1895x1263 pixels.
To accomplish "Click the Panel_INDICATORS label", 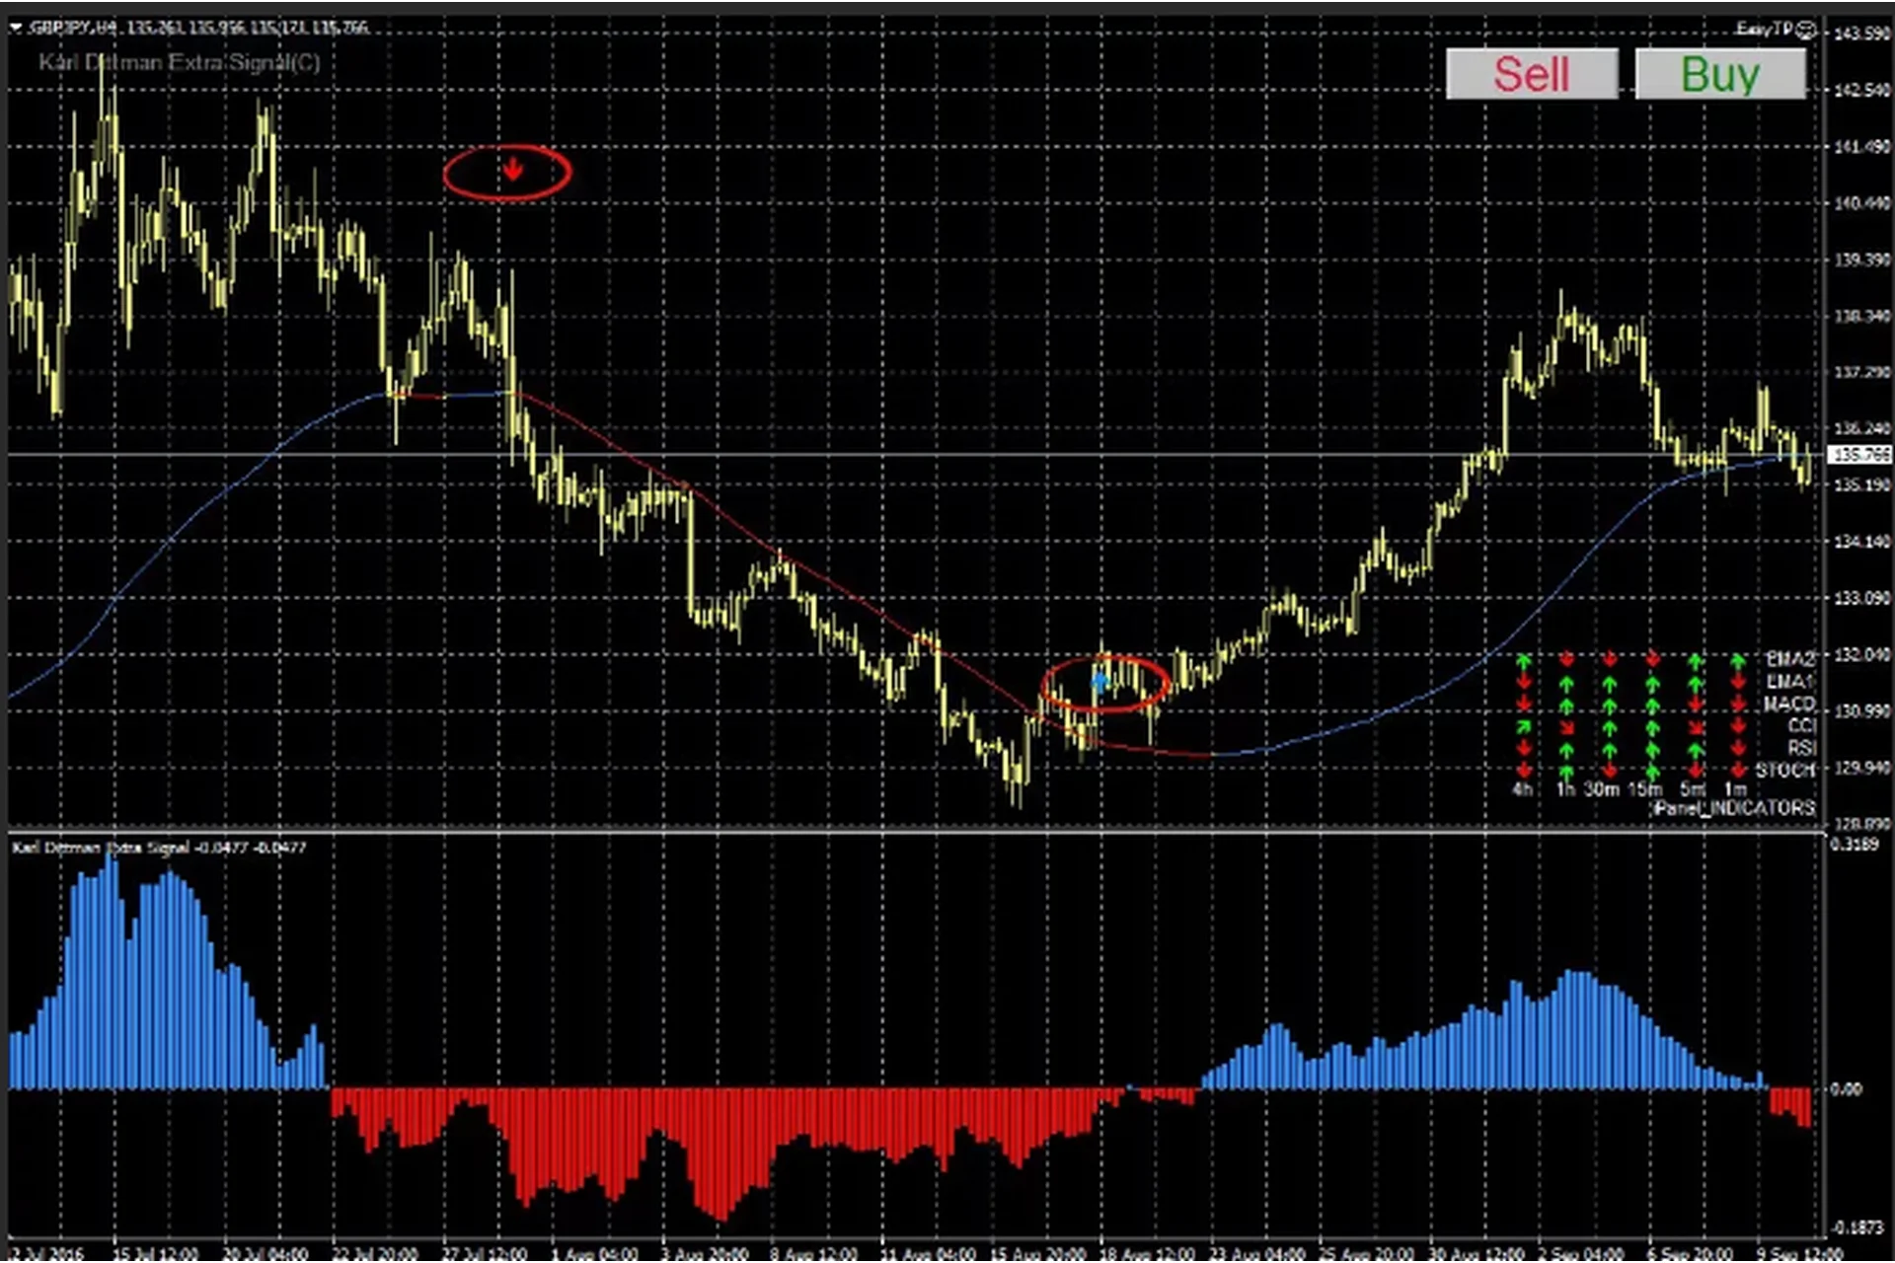I will pyautogui.click(x=1734, y=808).
